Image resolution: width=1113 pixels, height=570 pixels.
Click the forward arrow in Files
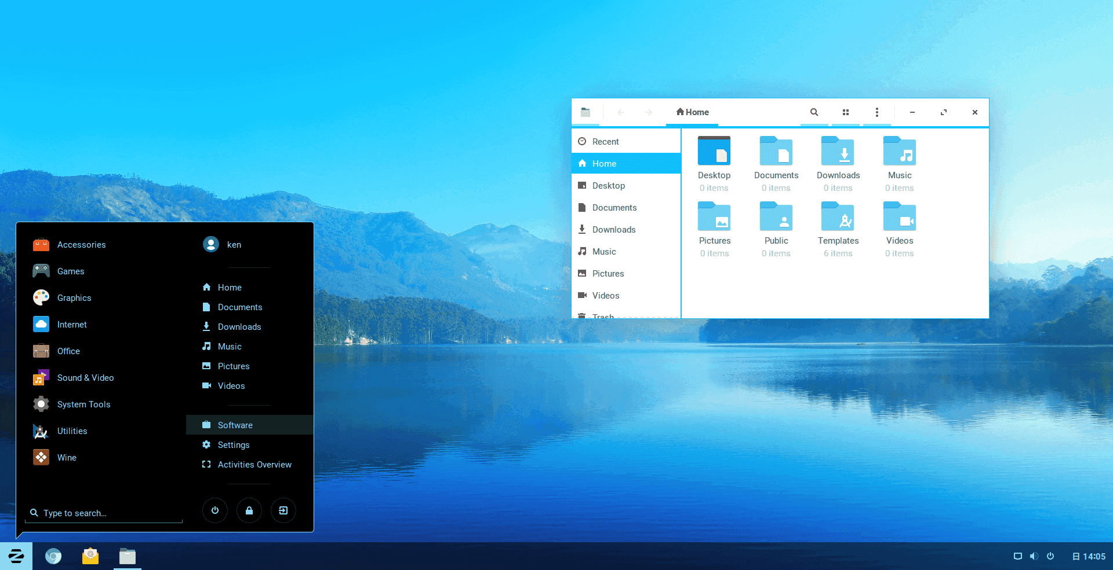pos(649,112)
